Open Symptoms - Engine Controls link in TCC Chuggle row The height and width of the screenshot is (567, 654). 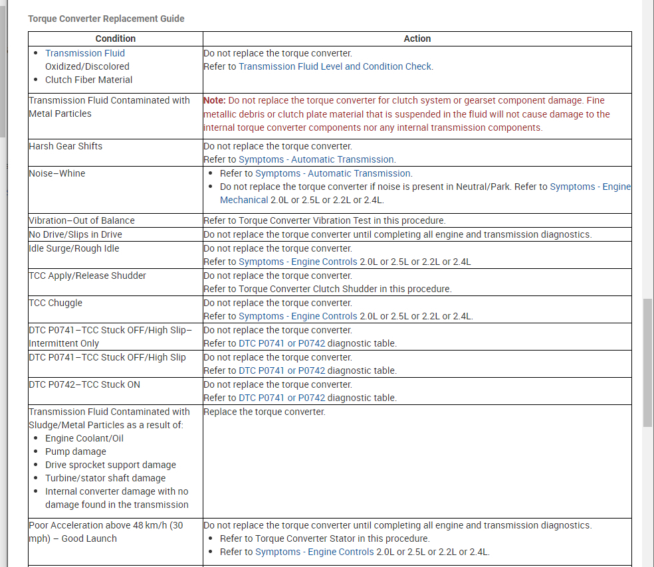click(298, 316)
